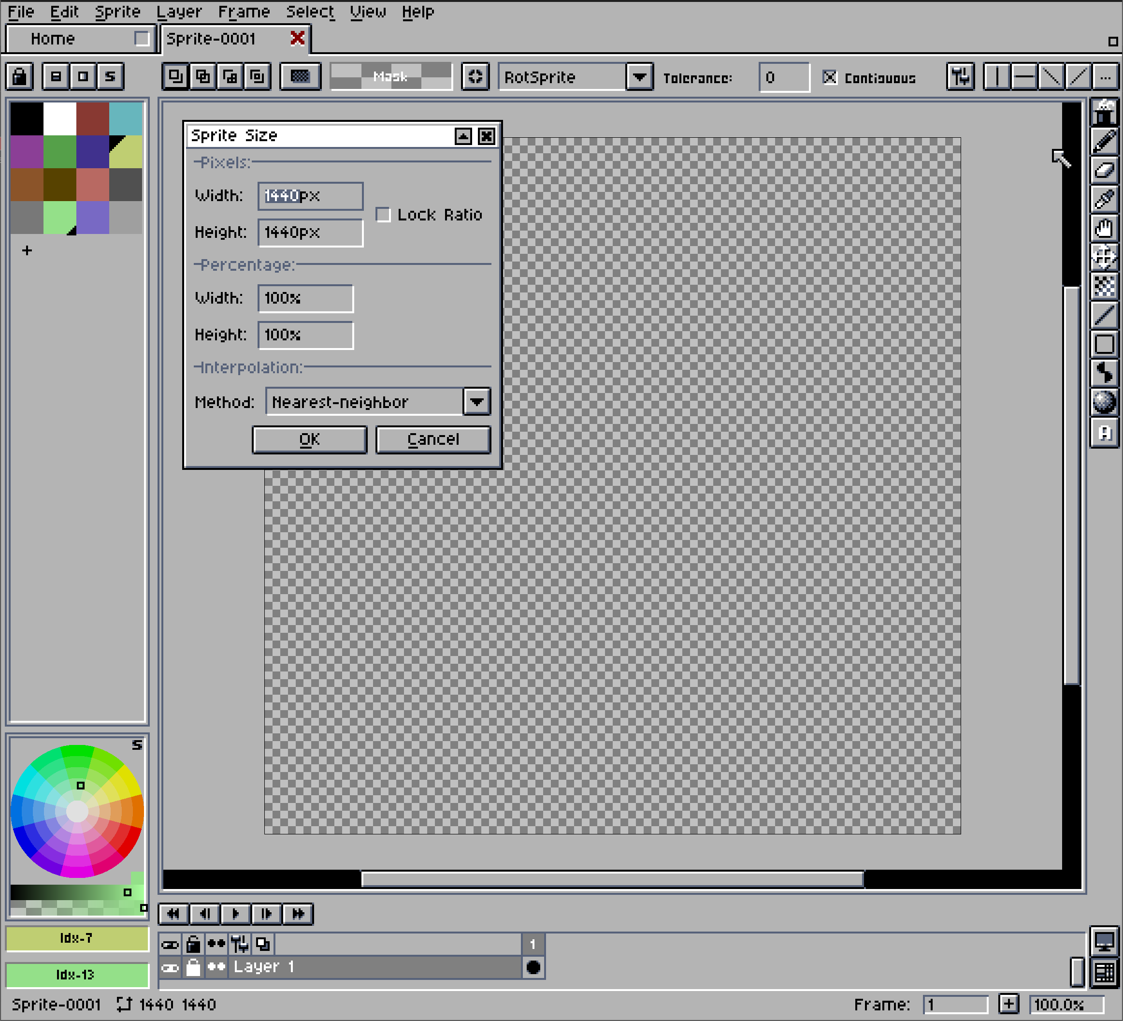Viewport: 1123px width, 1021px height.
Task: Click the dynamics options icon
Action: (960, 77)
